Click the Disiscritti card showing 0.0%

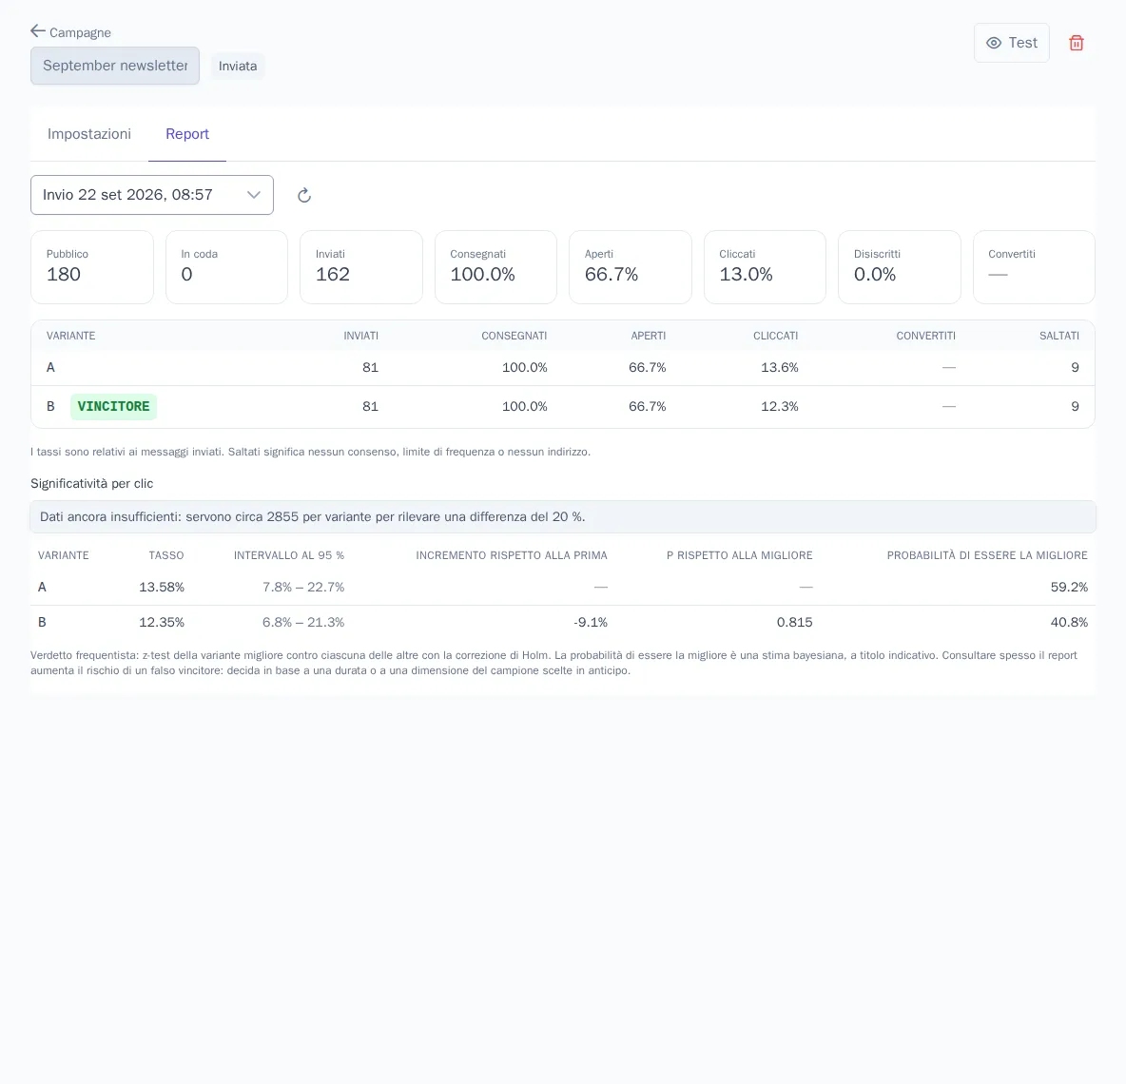[900, 267]
